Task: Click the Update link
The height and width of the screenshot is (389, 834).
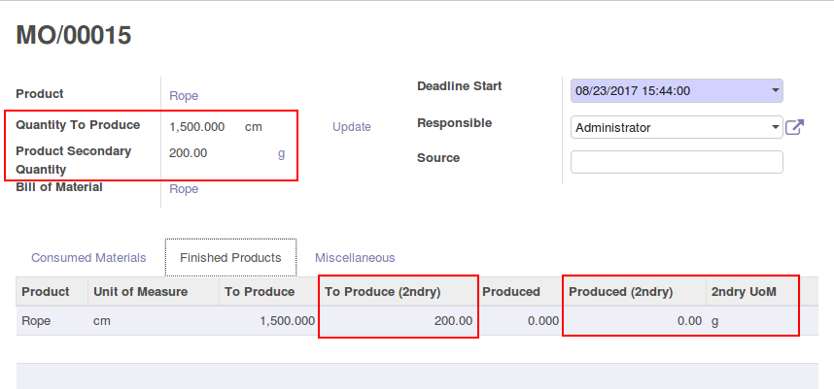Action: click(x=352, y=127)
